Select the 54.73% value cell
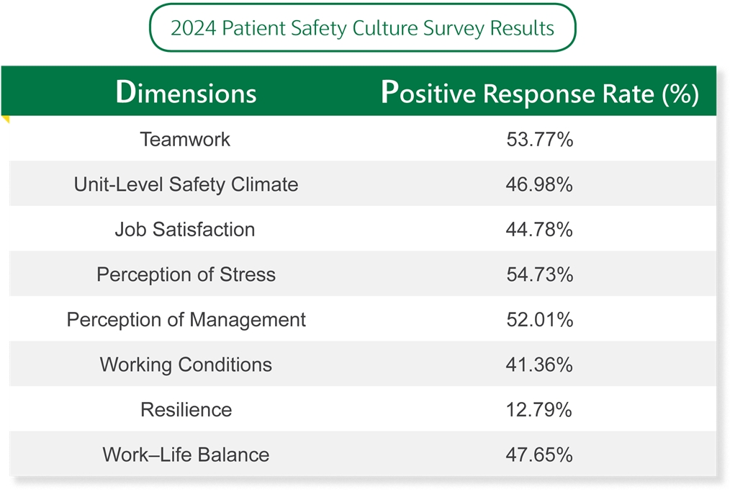The height and width of the screenshot is (492, 730). click(539, 274)
